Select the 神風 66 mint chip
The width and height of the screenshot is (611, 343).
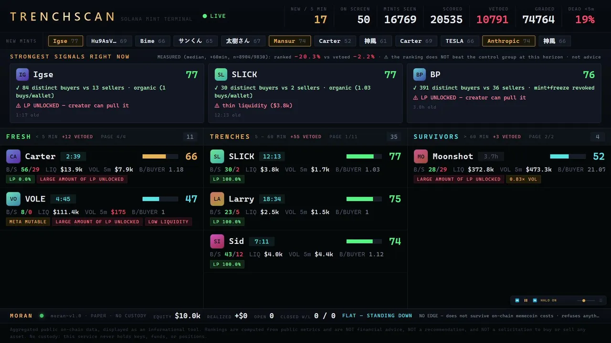tap(555, 41)
